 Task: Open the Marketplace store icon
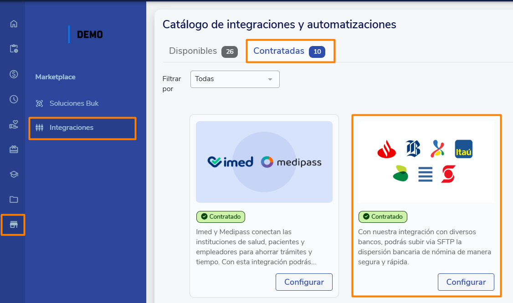click(14, 225)
